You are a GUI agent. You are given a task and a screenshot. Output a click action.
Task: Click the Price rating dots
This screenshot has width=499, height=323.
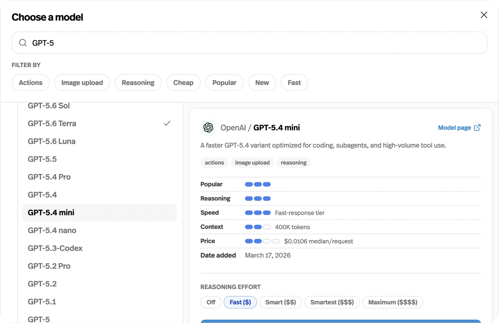coord(262,241)
